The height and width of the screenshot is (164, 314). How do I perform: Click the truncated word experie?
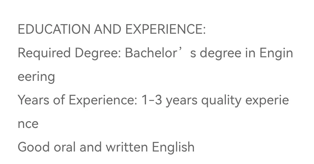click(x=267, y=100)
